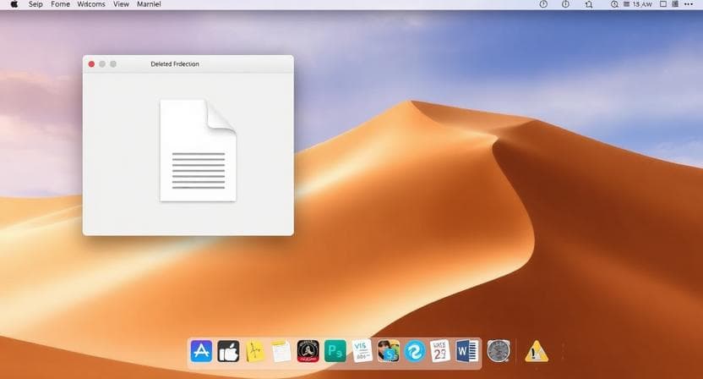Open the Fome menu

60,4
